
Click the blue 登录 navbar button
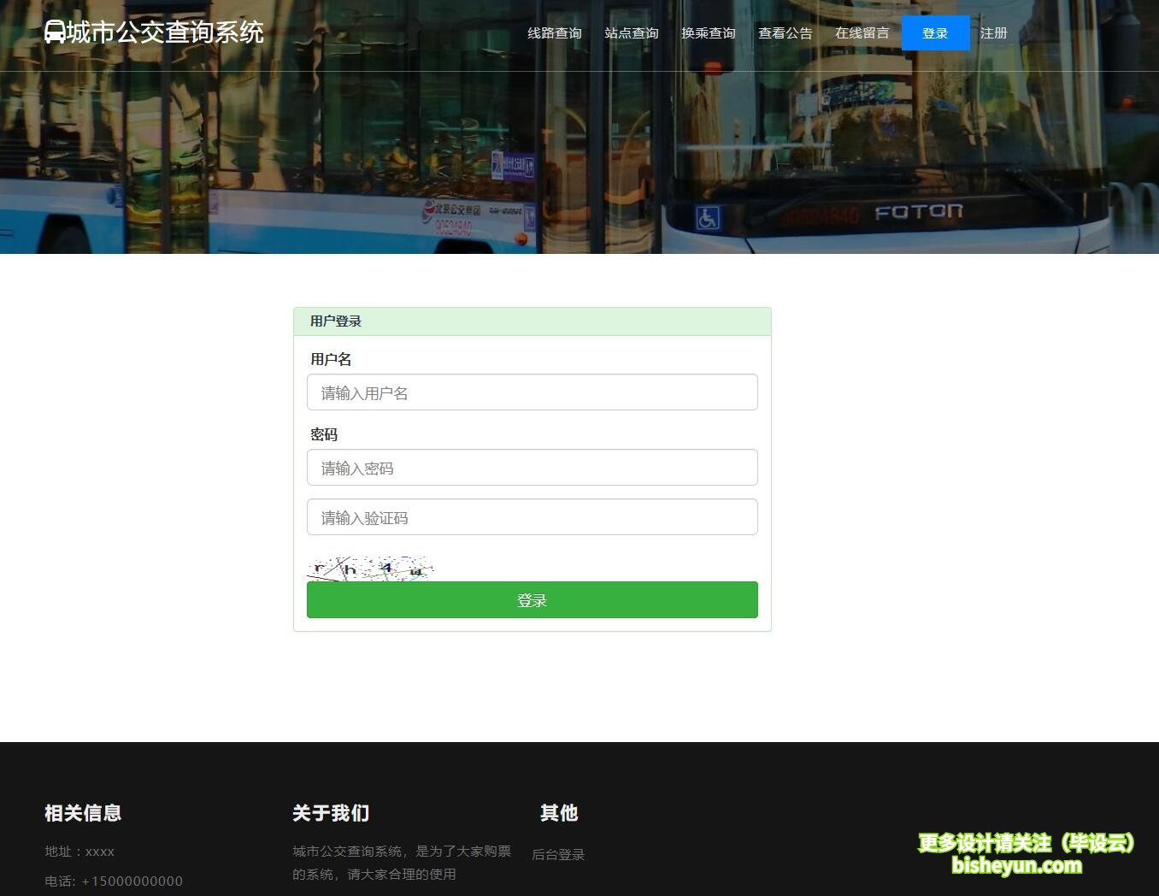click(935, 33)
